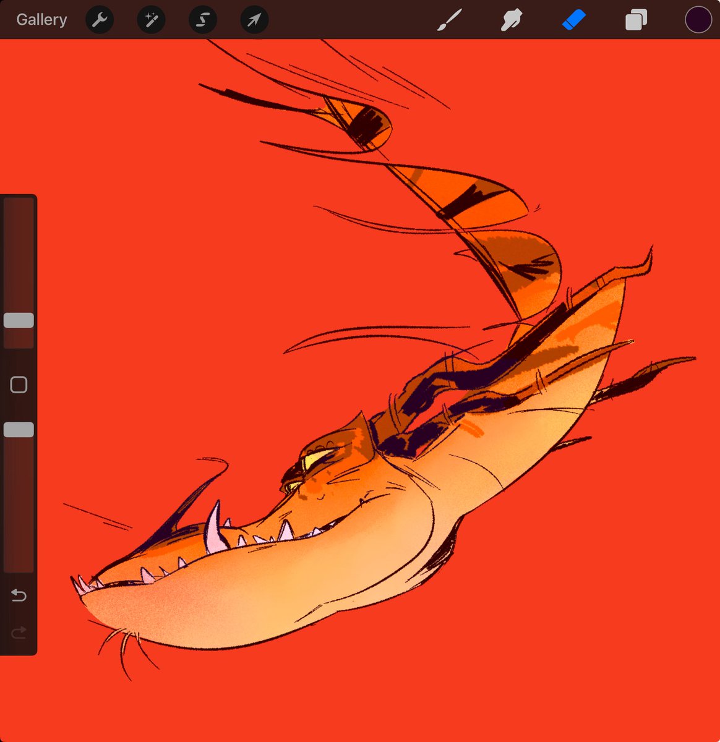Activate the Selection tool

click(202, 20)
